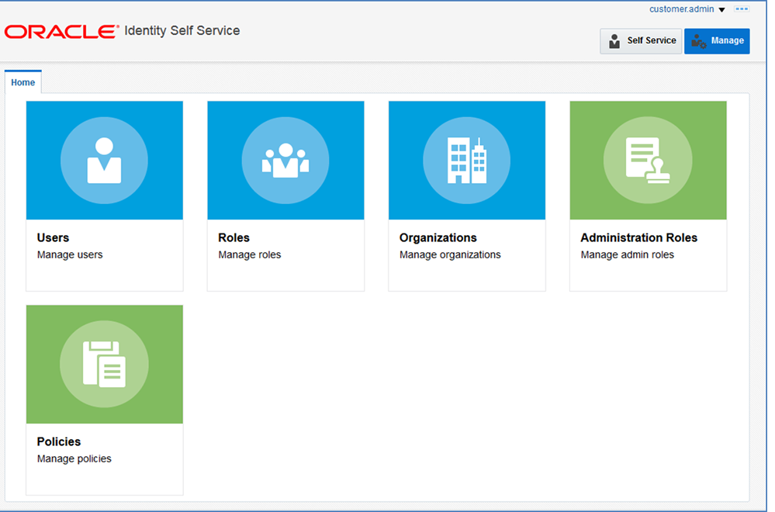Click the Manage admin roles description
This screenshot has height=512, width=775.
628,254
